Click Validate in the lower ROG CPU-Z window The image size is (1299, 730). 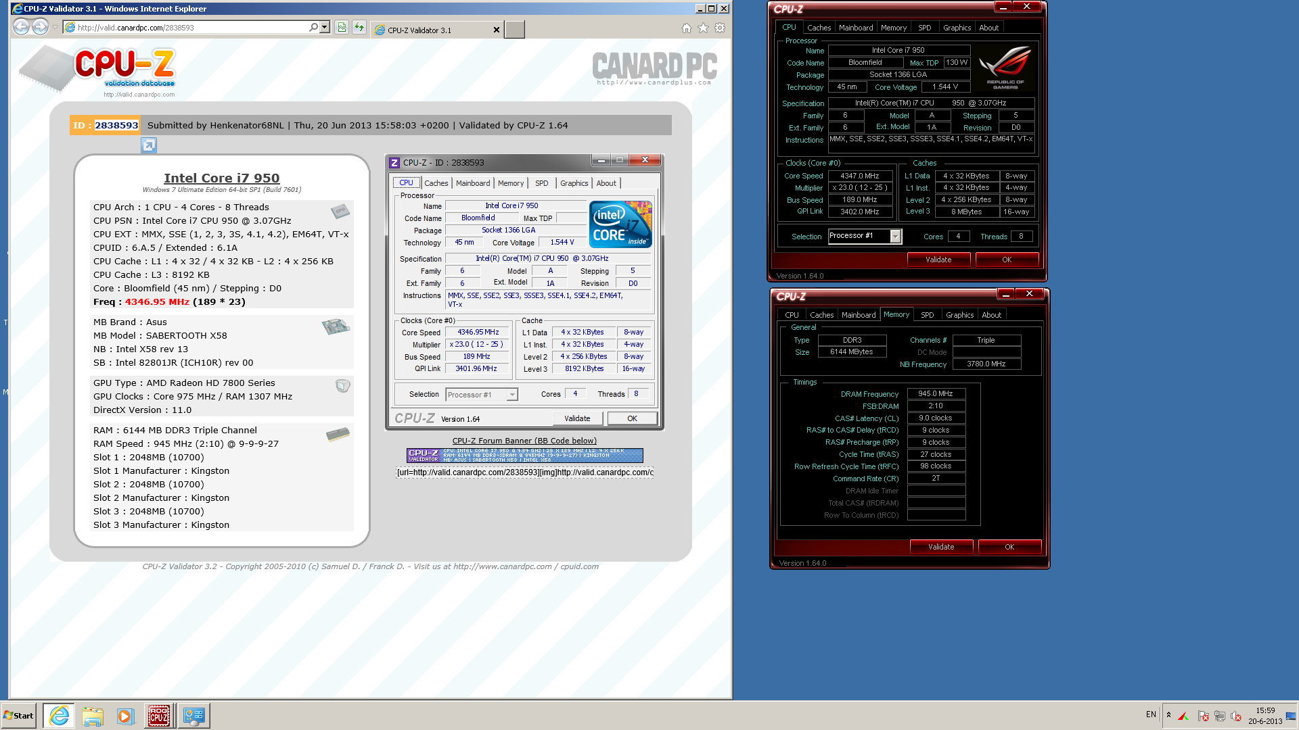coord(941,547)
